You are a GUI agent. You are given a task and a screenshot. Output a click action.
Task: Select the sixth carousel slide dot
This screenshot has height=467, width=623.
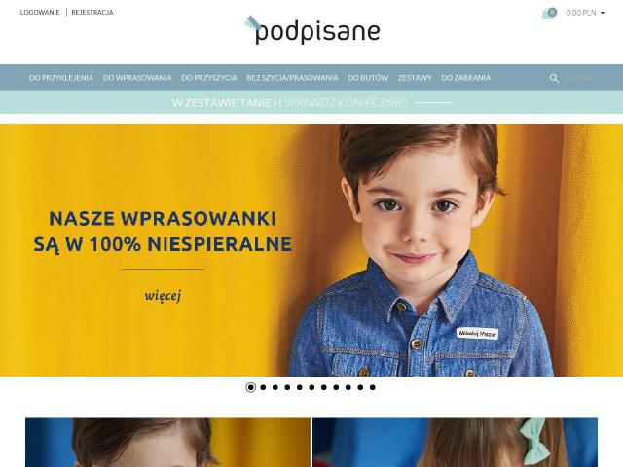pyautogui.click(x=311, y=387)
